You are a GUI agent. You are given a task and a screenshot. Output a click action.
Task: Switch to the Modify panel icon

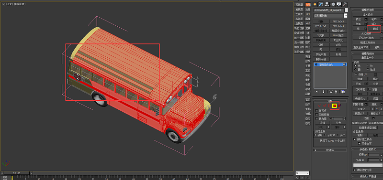pyautogui.click(x=321, y=4)
